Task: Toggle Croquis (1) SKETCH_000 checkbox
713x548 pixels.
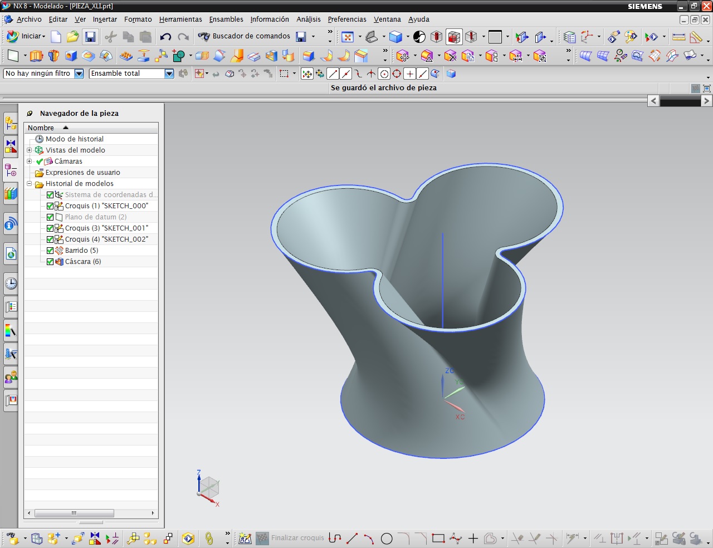Action: click(x=50, y=206)
